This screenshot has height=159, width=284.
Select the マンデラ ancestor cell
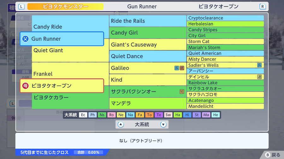148,103
